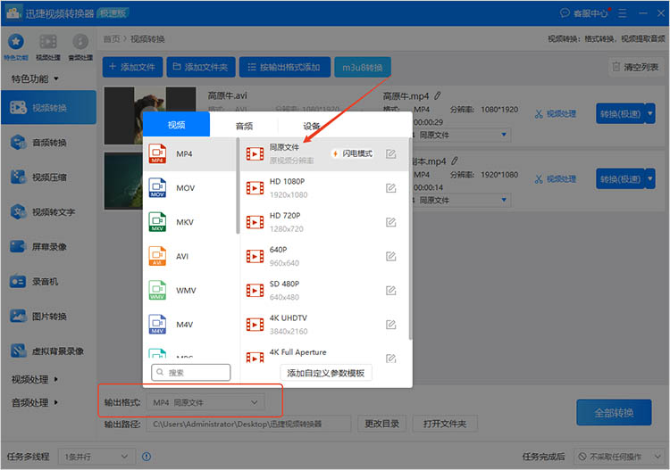Select the MP4 format icon
This screenshot has height=470, width=670.
coord(157,153)
